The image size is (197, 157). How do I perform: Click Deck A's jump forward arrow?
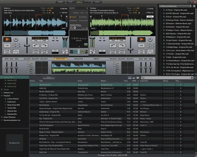pyautogui.click(x=45, y=46)
